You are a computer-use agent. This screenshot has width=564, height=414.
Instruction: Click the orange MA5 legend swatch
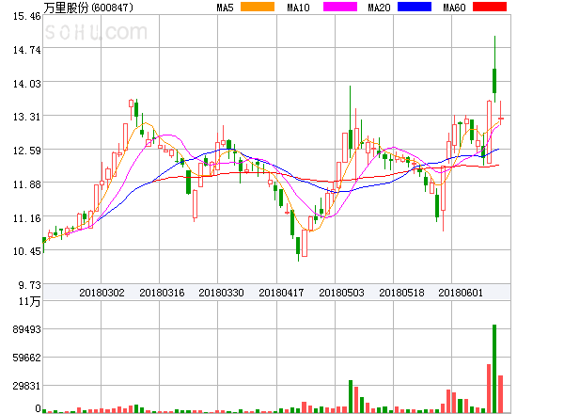click(x=258, y=7)
